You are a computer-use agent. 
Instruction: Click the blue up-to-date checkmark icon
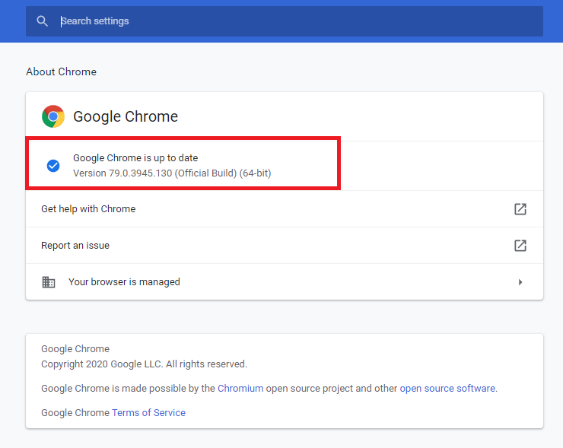pos(53,166)
